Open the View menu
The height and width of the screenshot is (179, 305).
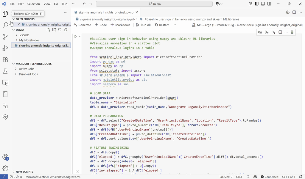point(47,4)
